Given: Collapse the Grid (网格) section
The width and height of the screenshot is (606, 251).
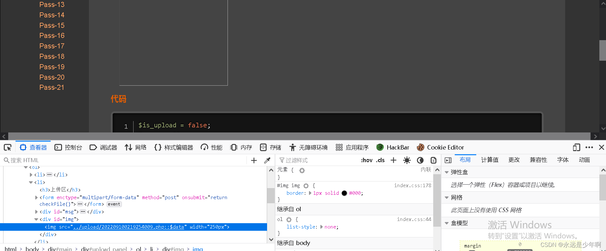Looking at the screenshot, I should tap(447, 198).
